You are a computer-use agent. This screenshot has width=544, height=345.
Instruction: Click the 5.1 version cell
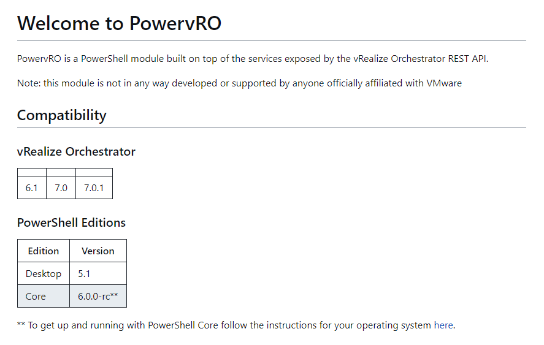click(x=85, y=274)
